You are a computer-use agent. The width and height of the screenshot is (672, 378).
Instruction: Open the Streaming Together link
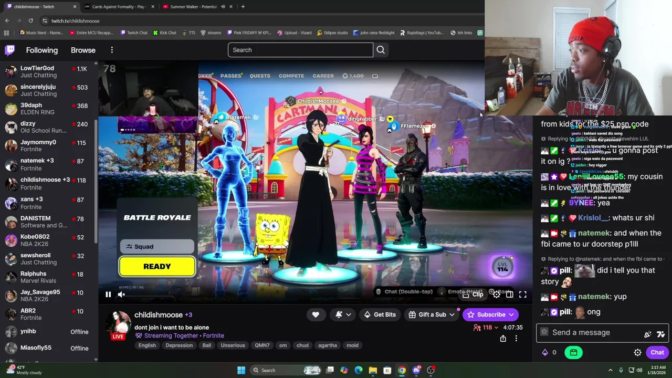pos(171,335)
